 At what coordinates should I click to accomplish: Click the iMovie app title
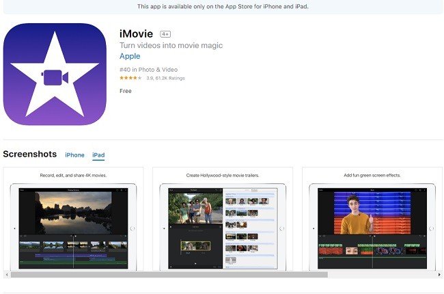[x=136, y=34]
